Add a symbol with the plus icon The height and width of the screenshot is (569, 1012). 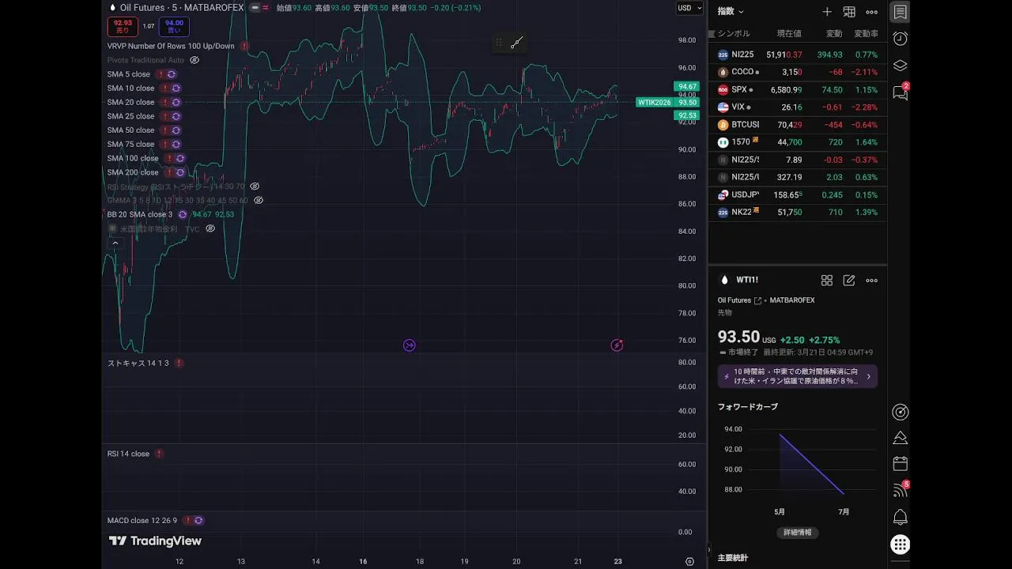tap(827, 12)
